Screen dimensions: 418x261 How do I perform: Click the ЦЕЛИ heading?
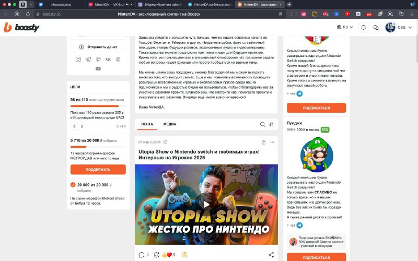point(75,87)
